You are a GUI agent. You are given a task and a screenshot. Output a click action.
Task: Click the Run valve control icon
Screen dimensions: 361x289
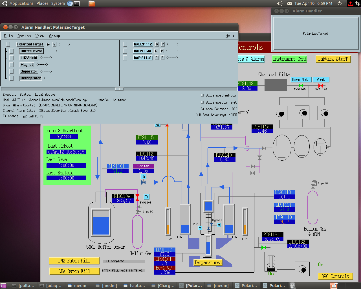click(x=200, y=228)
